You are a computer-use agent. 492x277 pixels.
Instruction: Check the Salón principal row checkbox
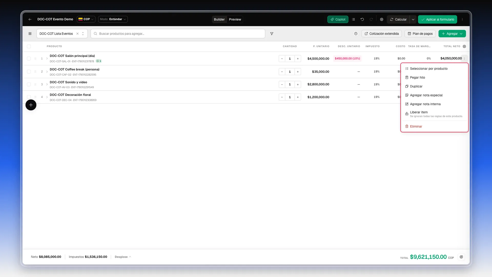(x=29, y=58)
